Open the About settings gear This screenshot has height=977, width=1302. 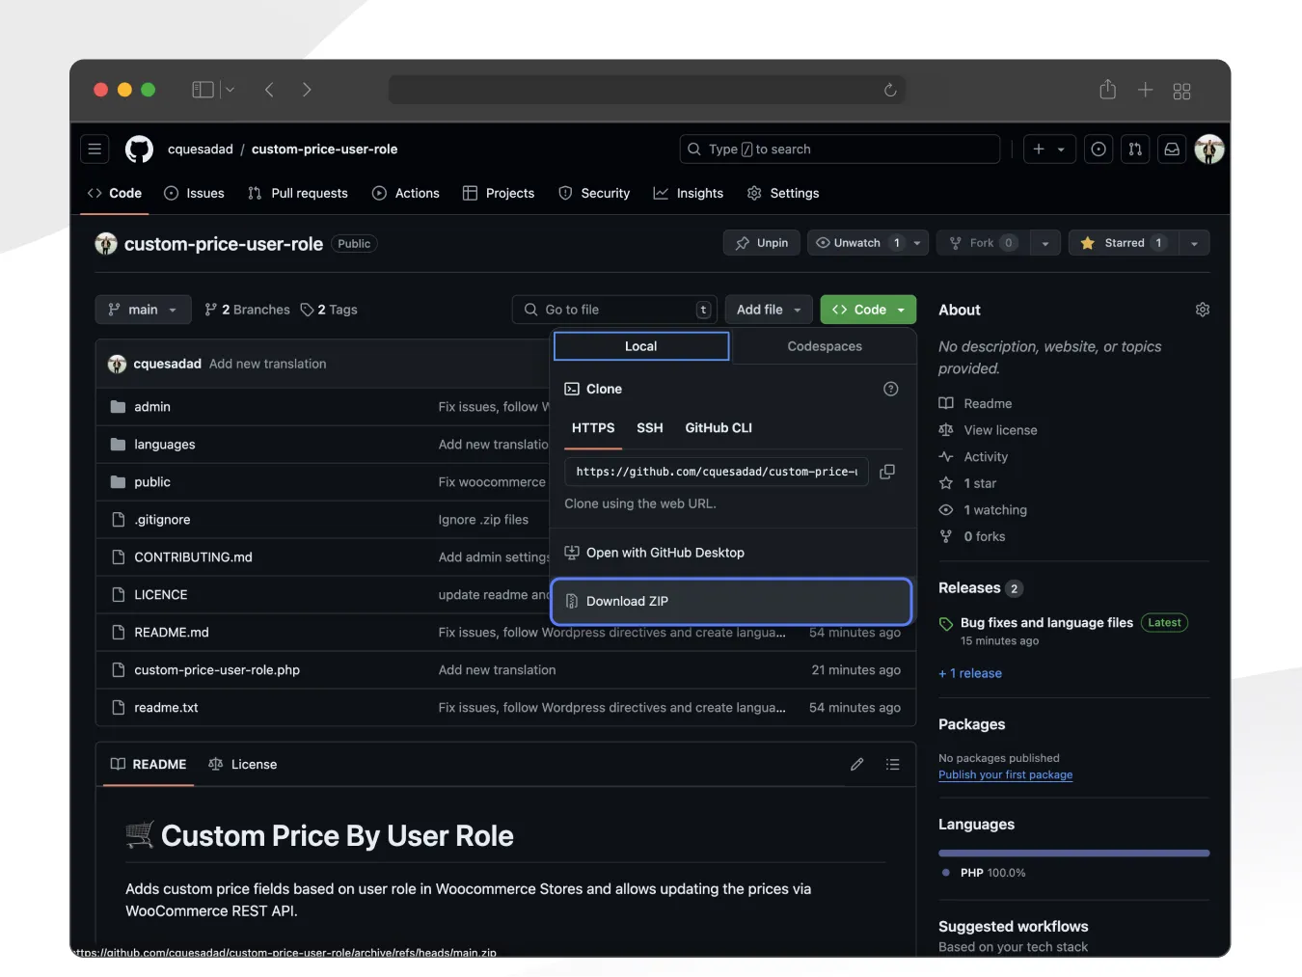point(1203,310)
